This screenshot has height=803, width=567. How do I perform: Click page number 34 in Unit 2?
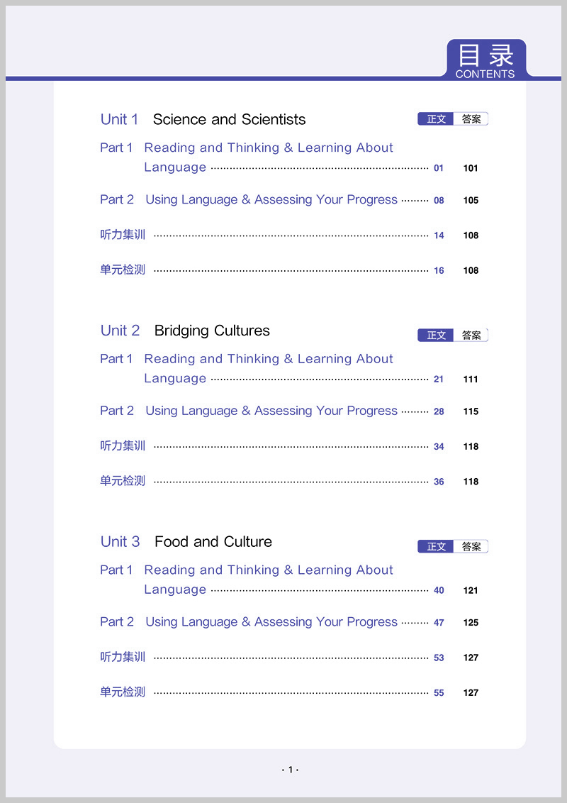point(439,447)
